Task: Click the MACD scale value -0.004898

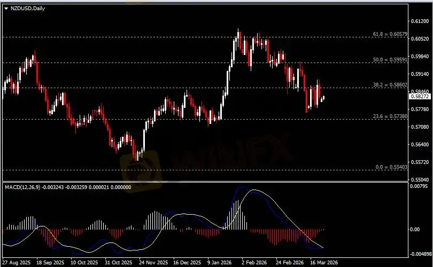Action: [x=421, y=254]
